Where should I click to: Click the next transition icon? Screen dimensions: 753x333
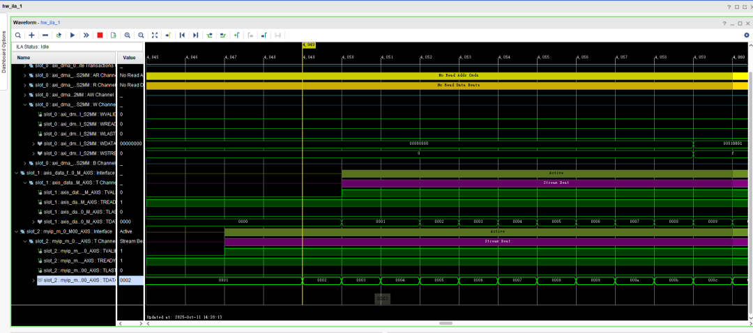(x=222, y=35)
